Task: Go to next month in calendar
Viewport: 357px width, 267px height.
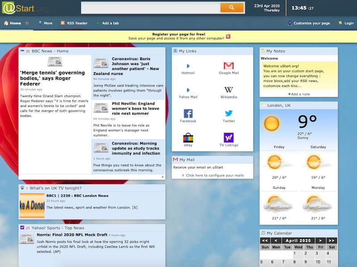Action: 320,241
